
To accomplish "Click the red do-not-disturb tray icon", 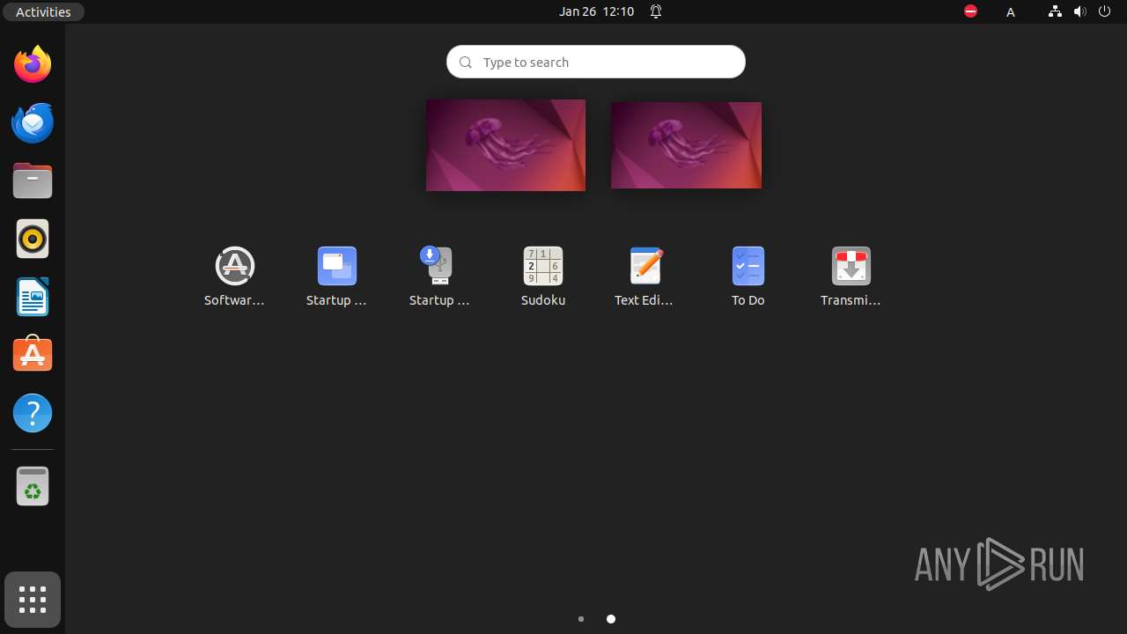I will pyautogui.click(x=970, y=11).
